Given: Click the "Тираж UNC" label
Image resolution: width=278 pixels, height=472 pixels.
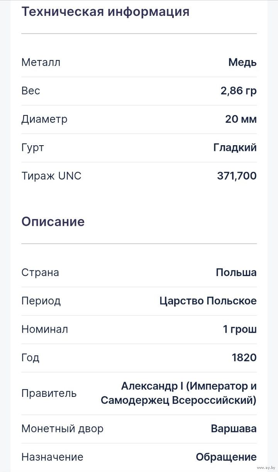Looking at the screenshot, I should click(x=51, y=176).
